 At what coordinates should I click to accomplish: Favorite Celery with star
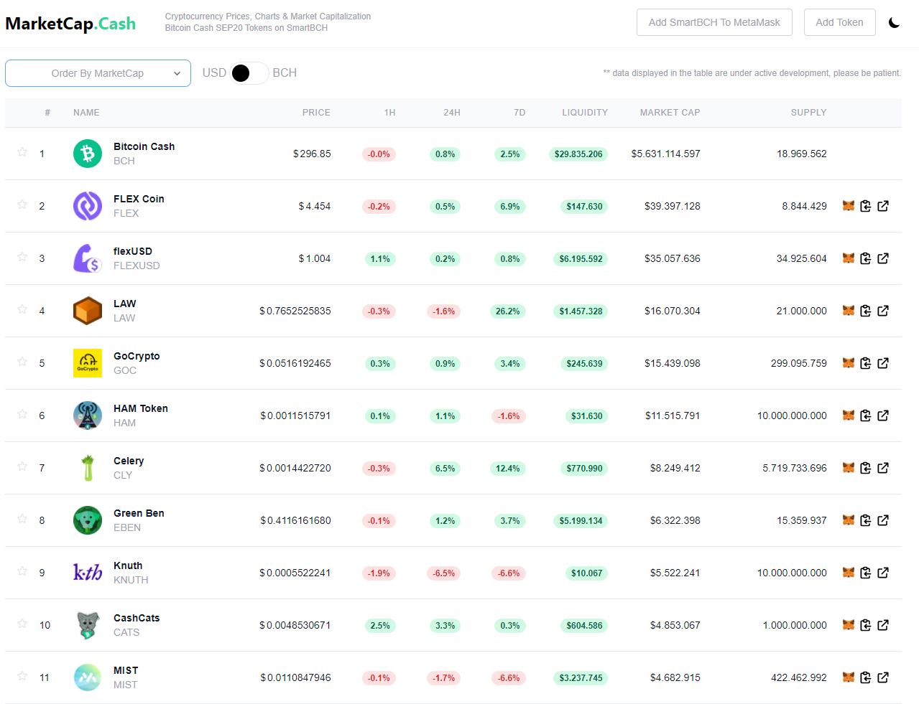22,466
